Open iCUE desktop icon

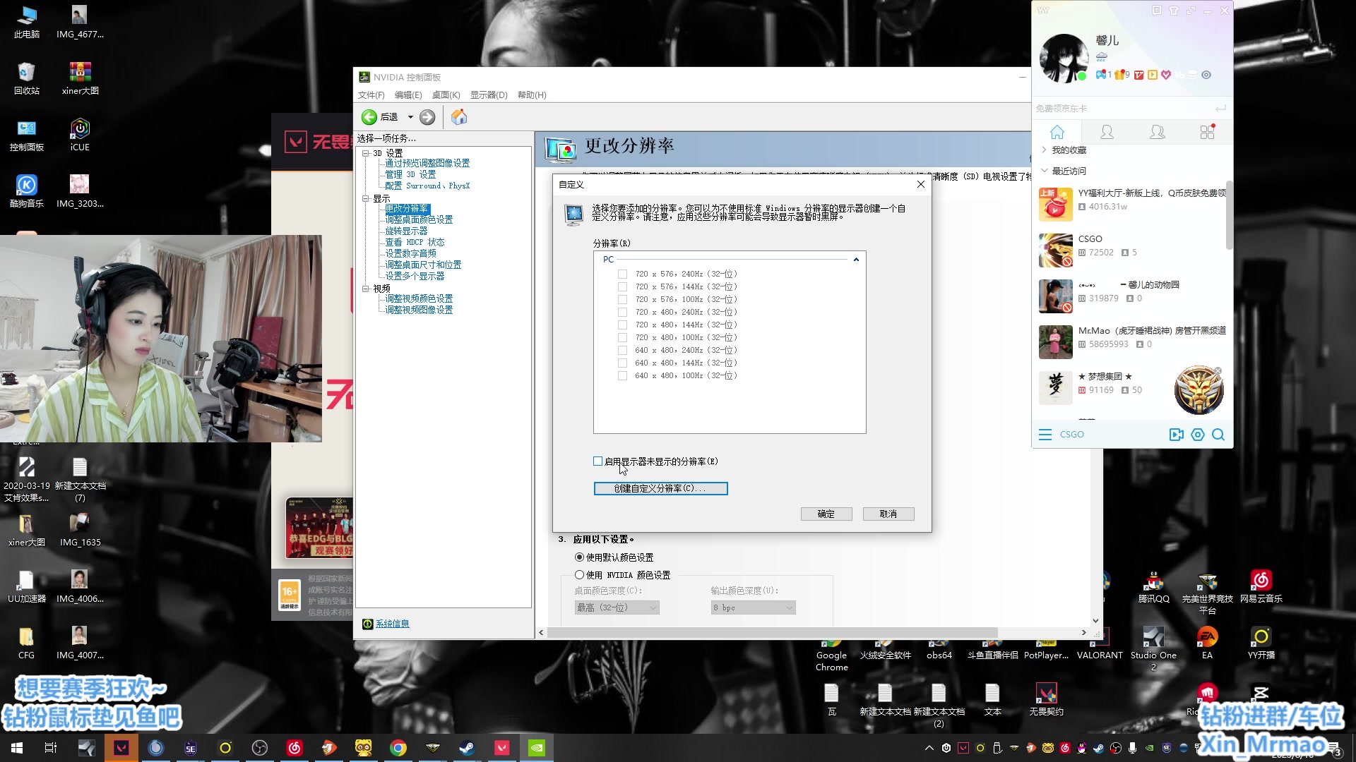pyautogui.click(x=80, y=135)
